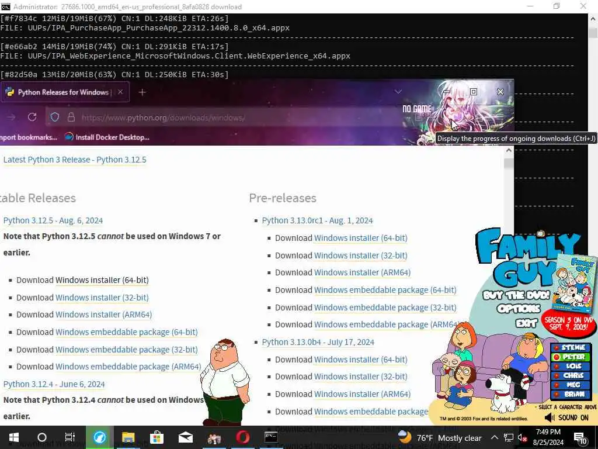The image size is (598, 449).
Task: Open Latest Python 3 Release - Python 3.12.5
Action: pos(75,160)
